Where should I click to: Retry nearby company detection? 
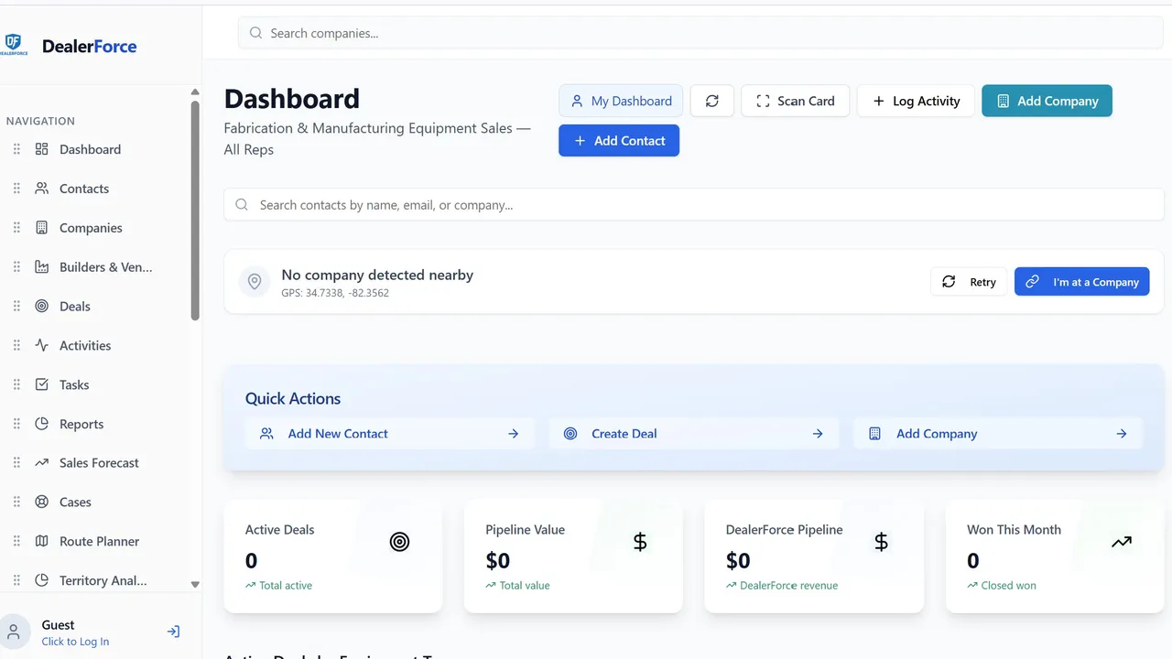click(x=969, y=282)
